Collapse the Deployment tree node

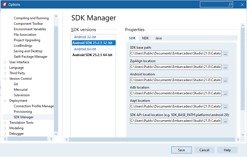tap(5, 101)
